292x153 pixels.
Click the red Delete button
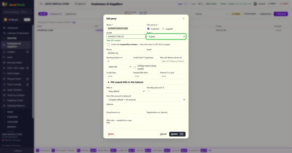click(x=111, y=134)
